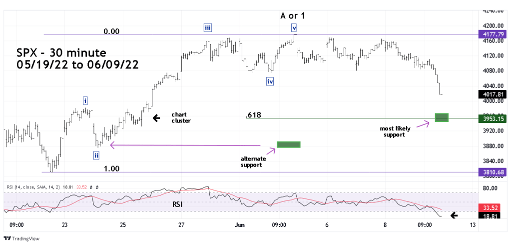Click the black arrow beside 'chart cluster'

coord(156,118)
